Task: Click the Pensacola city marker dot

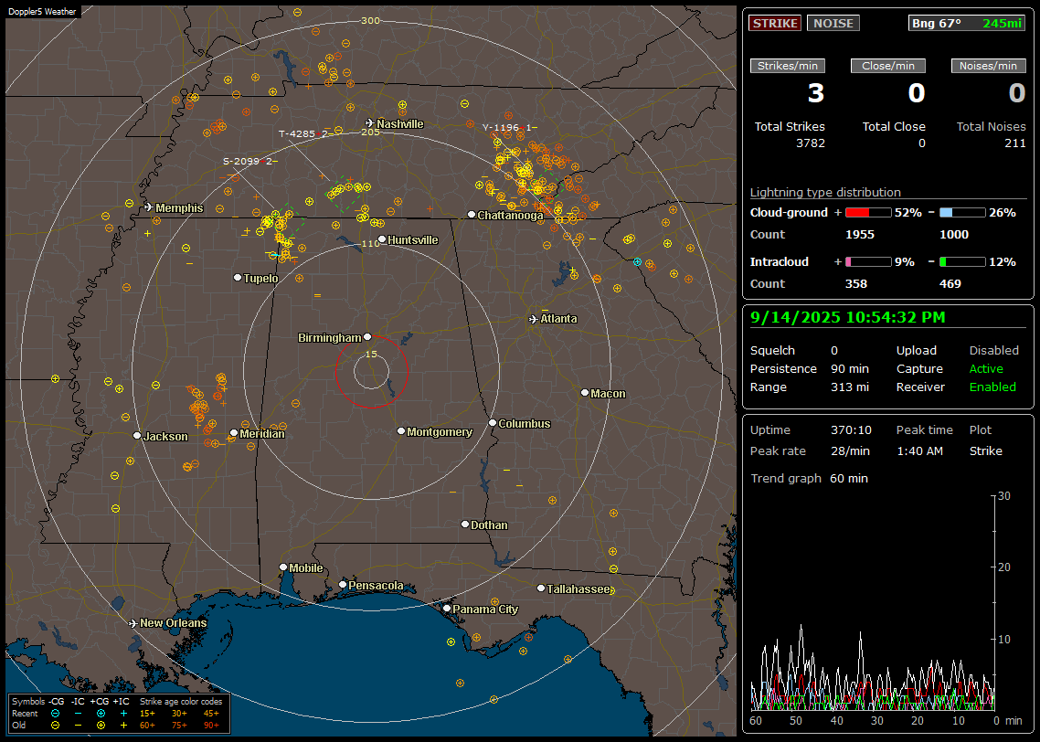Action: (x=343, y=585)
